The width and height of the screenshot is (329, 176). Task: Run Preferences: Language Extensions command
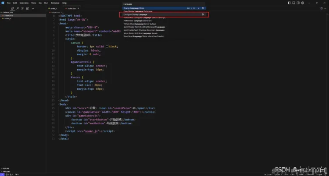(x=164, y=21)
